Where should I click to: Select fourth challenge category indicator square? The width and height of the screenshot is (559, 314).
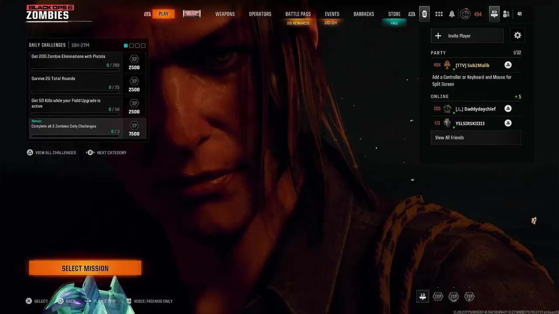[x=143, y=45]
